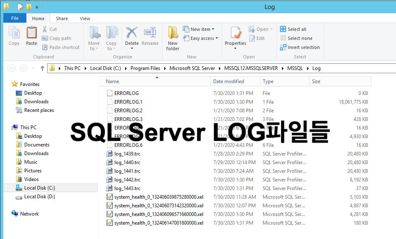Image resolution: width=396 pixels, height=239 pixels.
Task: Open the Music folder in sidebar
Action: click(x=31, y=162)
